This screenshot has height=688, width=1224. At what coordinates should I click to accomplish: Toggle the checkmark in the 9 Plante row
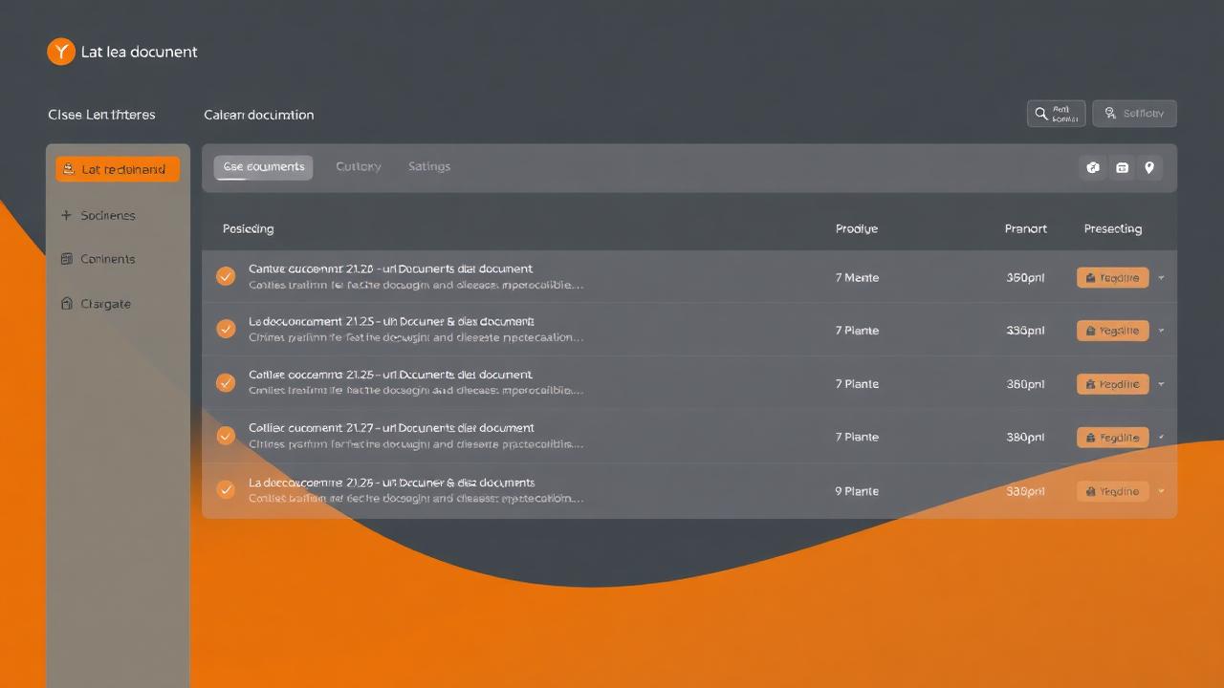pyautogui.click(x=226, y=489)
